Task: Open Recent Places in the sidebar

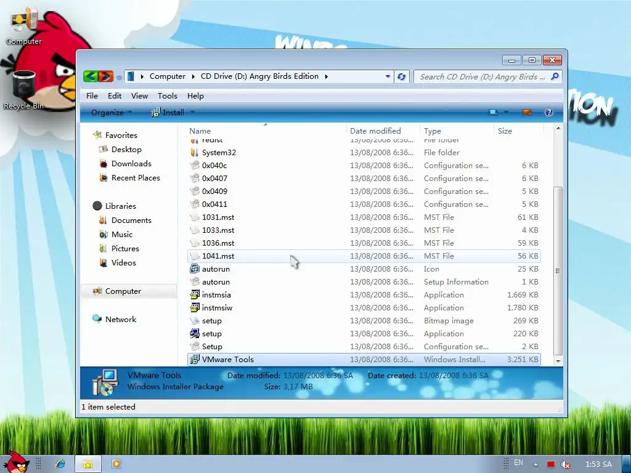Action: pos(136,178)
